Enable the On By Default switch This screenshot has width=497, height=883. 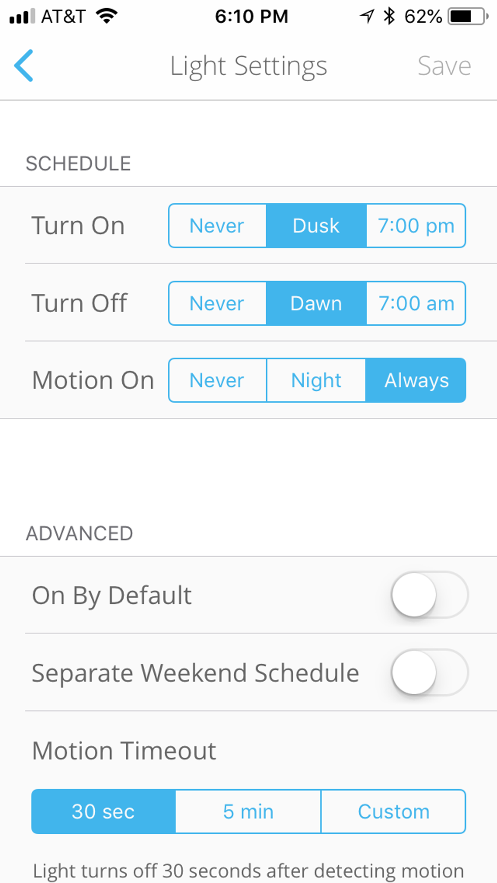pyautogui.click(x=429, y=595)
